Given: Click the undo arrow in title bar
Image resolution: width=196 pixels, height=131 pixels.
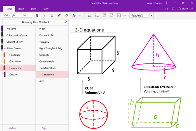Looking at the screenshot, I should [x=167, y=9].
